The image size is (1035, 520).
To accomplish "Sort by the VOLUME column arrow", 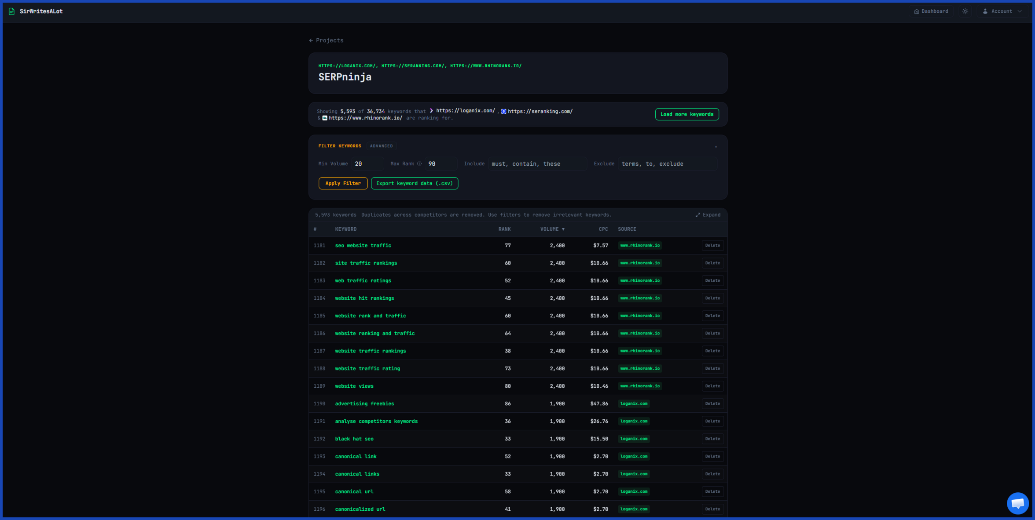I will click(563, 229).
